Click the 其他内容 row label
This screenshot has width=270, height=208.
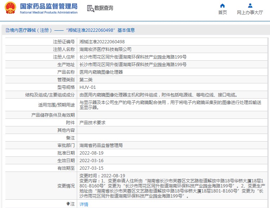tap(66, 130)
